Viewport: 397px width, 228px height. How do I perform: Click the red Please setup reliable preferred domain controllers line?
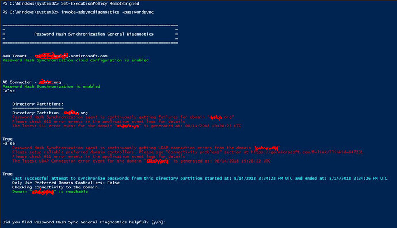point(188,152)
